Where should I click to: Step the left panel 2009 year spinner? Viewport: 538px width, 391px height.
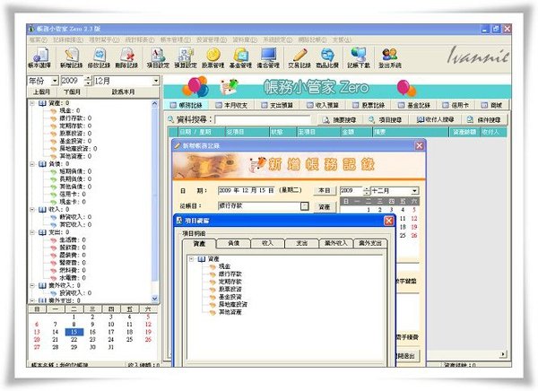(88, 81)
